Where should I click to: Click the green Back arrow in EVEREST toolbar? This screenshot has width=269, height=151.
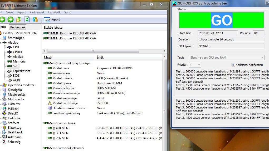tap(2, 19)
